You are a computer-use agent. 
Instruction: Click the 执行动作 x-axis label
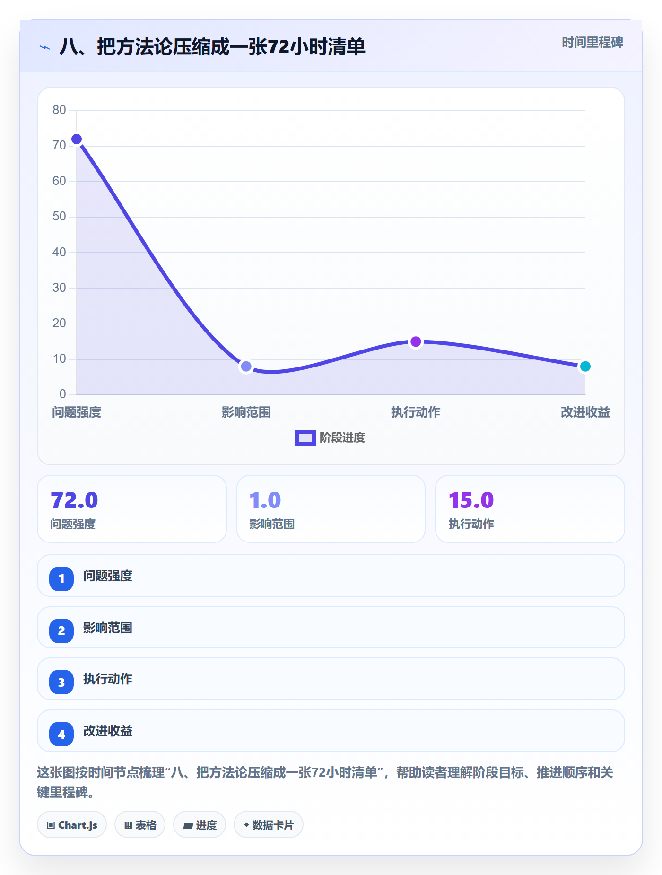click(416, 412)
